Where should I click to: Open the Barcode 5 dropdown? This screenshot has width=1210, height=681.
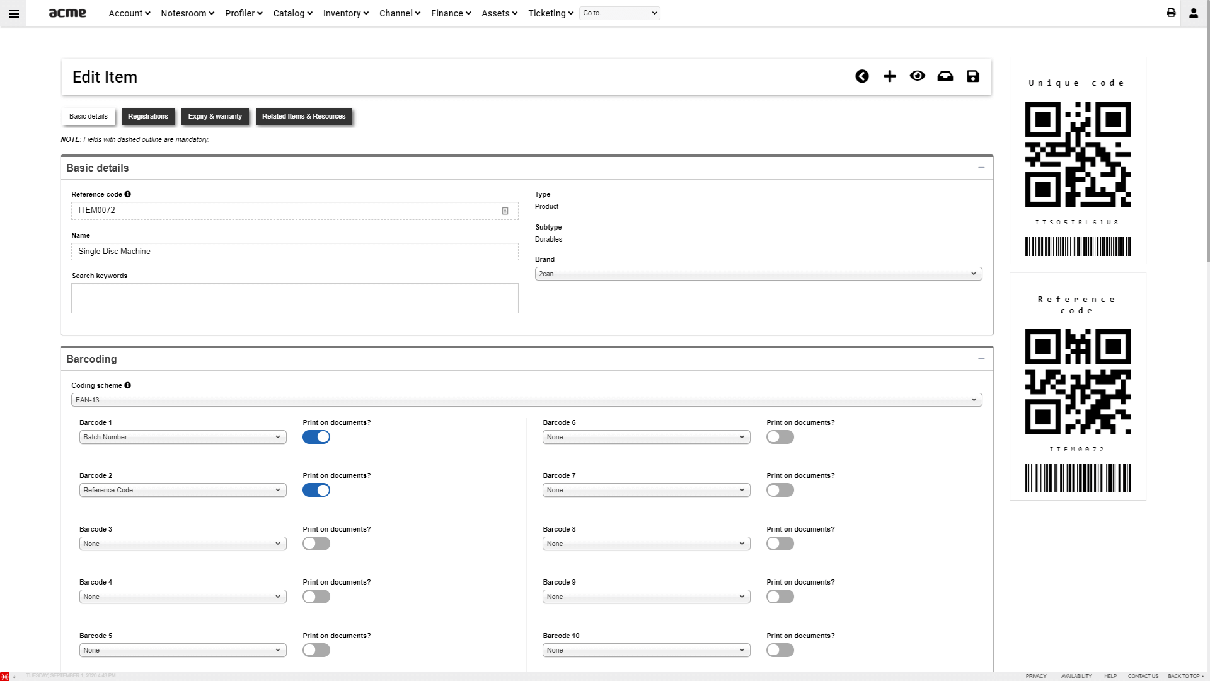point(183,650)
